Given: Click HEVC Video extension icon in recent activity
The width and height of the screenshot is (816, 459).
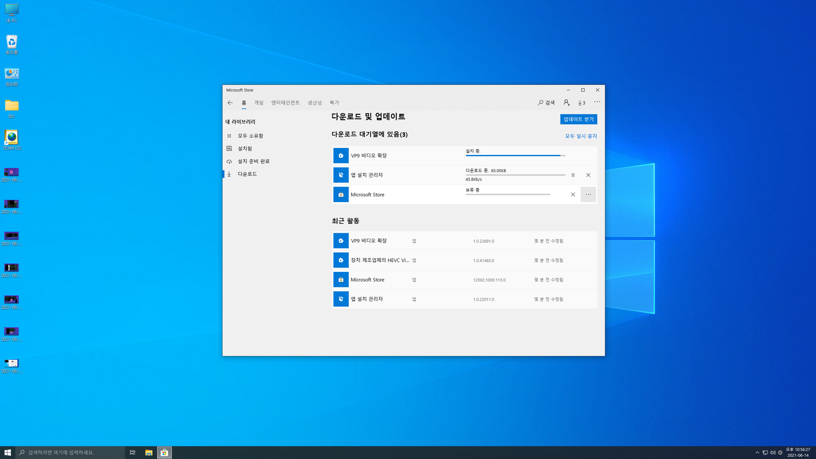Looking at the screenshot, I should point(341,260).
